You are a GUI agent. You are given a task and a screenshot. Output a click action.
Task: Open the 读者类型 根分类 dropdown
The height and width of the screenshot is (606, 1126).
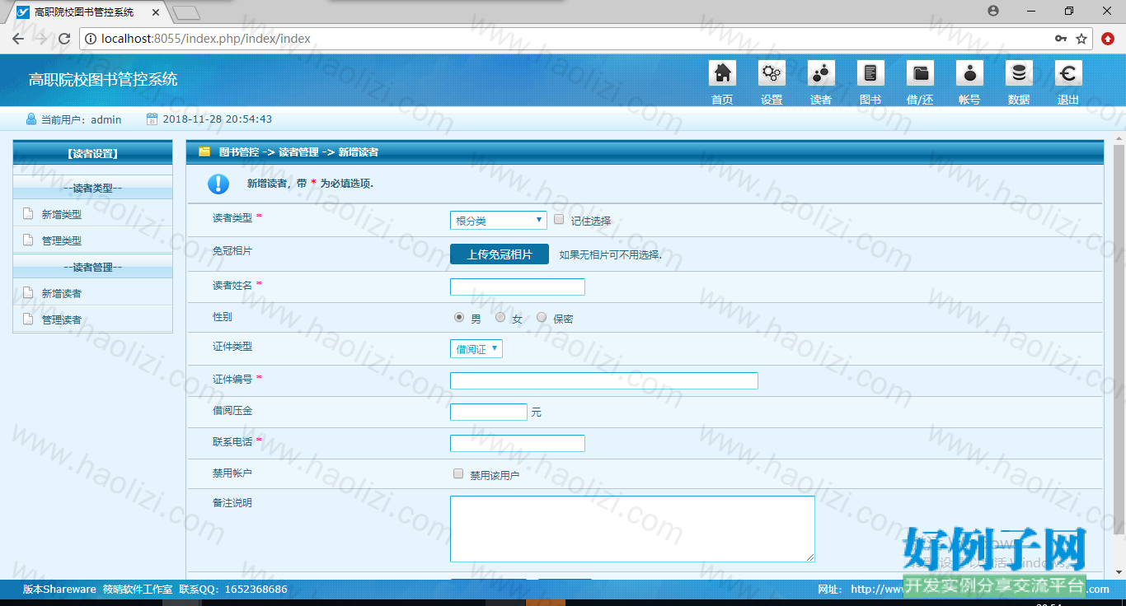pos(499,221)
